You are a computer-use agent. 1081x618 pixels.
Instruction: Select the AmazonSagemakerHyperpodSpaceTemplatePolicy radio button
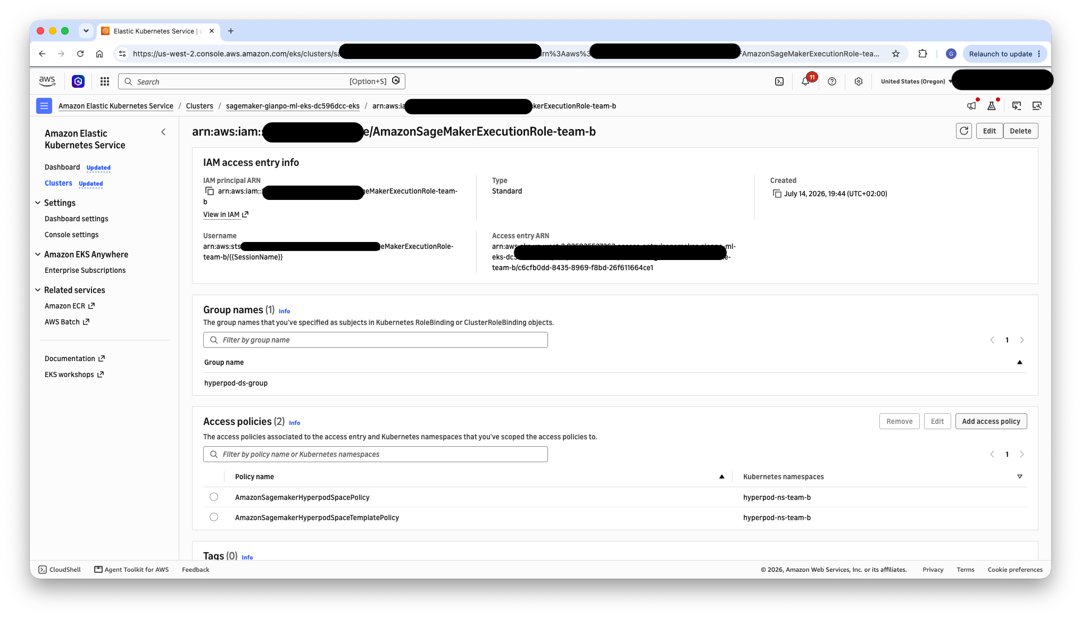pos(214,517)
